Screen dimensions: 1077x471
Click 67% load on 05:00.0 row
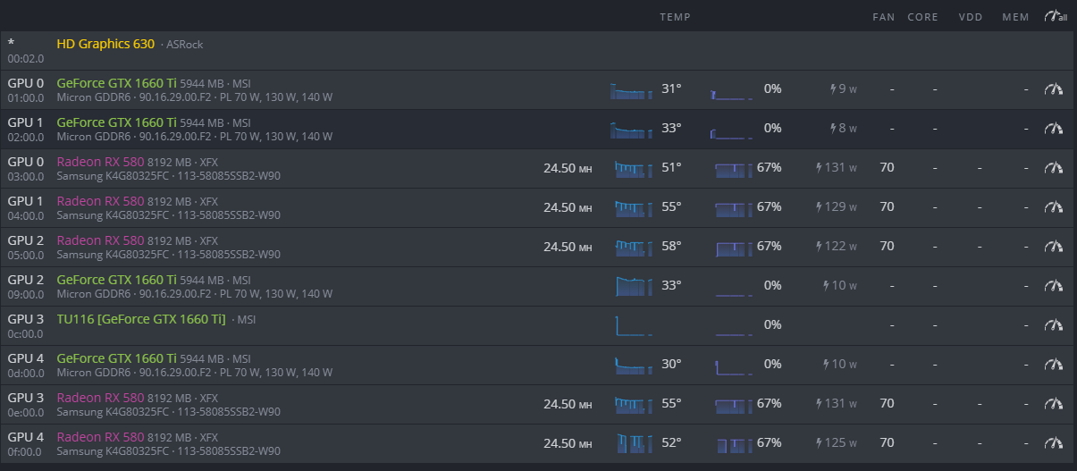770,246
